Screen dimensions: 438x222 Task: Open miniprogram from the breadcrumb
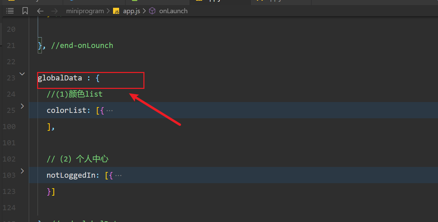pyautogui.click(x=85, y=11)
